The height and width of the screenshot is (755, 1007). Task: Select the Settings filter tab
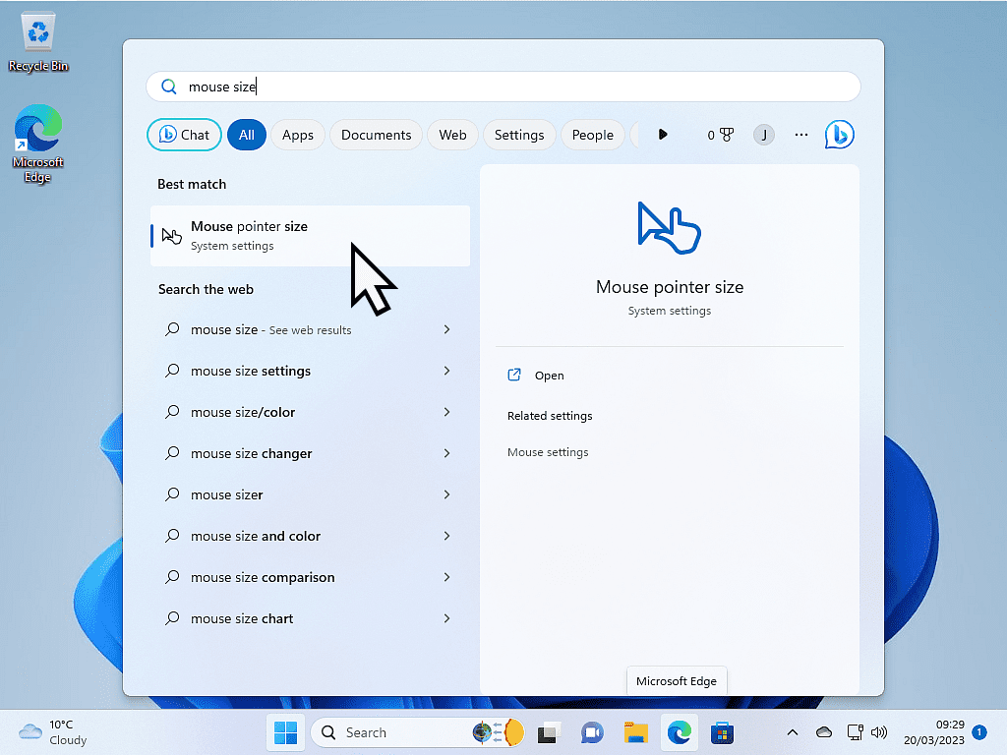click(x=519, y=135)
